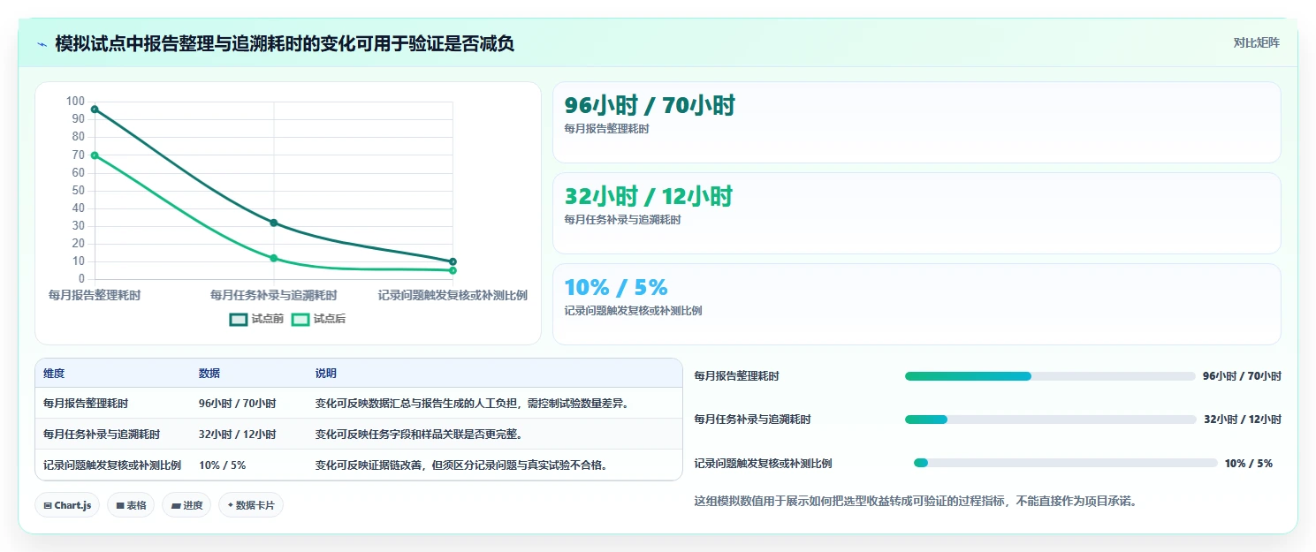Click the 记录问题触发复核或补测比例 progress bar
Viewport: 1316px width, 552px height.
(1066, 463)
